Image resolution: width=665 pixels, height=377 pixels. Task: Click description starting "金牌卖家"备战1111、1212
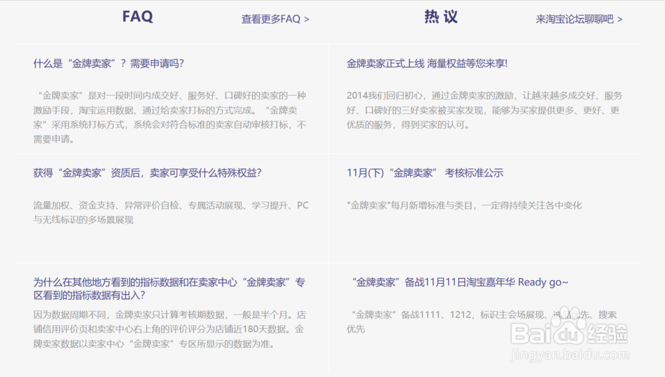tap(481, 321)
